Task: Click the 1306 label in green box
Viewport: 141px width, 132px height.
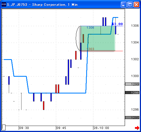Action: [x=90, y=28]
